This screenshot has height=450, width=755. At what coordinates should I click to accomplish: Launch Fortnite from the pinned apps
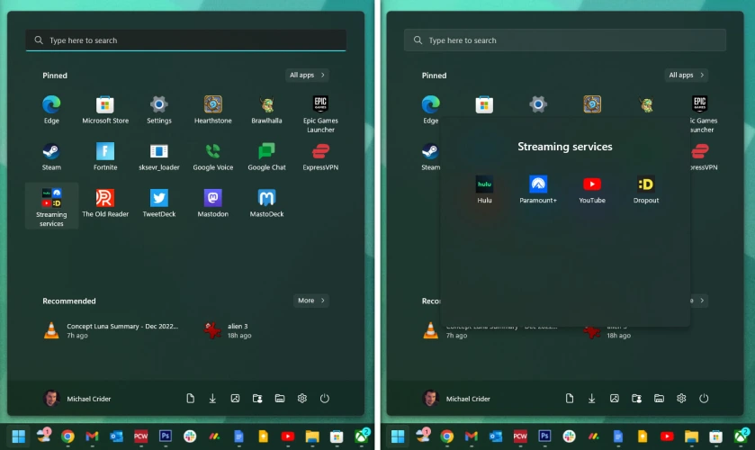(x=105, y=156)
